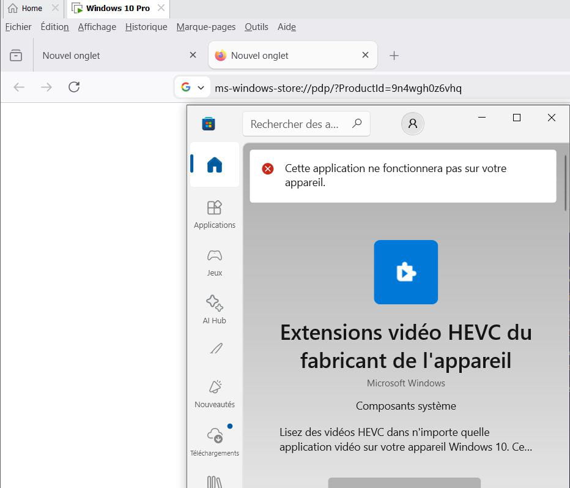Close the Windows 10 Pro VM tab
The width and height of the screenshot is (570, 488).
point(161,7)
